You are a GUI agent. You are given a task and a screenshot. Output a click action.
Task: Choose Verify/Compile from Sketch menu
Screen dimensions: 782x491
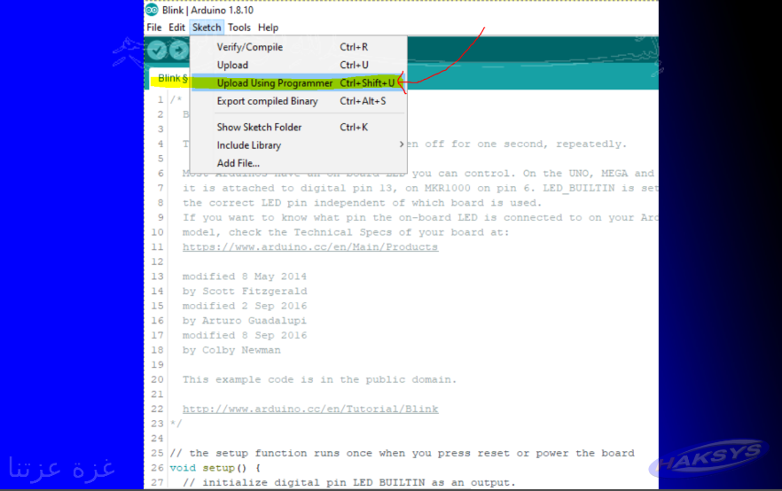tap(298, 47)
